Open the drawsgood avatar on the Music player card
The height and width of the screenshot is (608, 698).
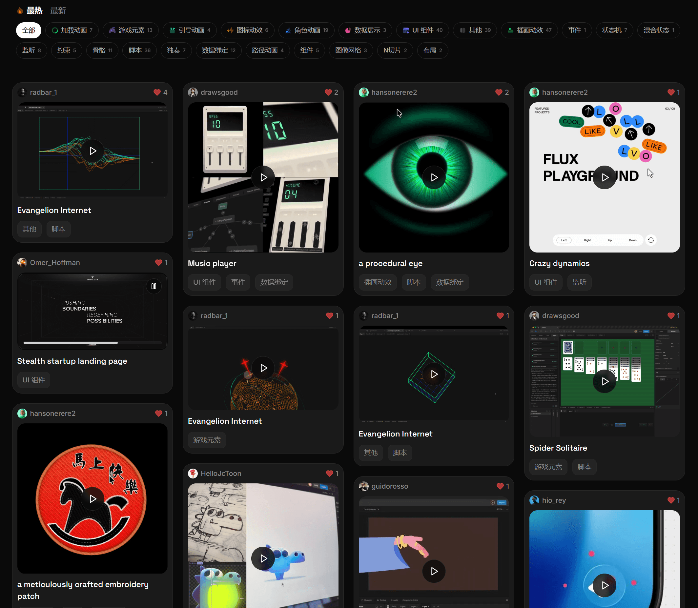[x=193, y=92]
